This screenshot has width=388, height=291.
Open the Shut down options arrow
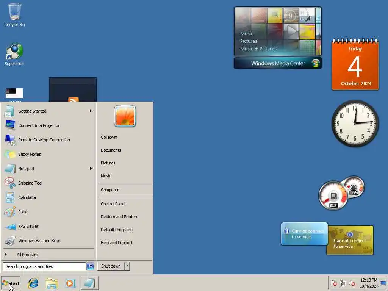[127, 266]
